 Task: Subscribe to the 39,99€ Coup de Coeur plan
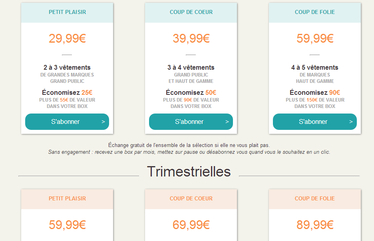190,122
